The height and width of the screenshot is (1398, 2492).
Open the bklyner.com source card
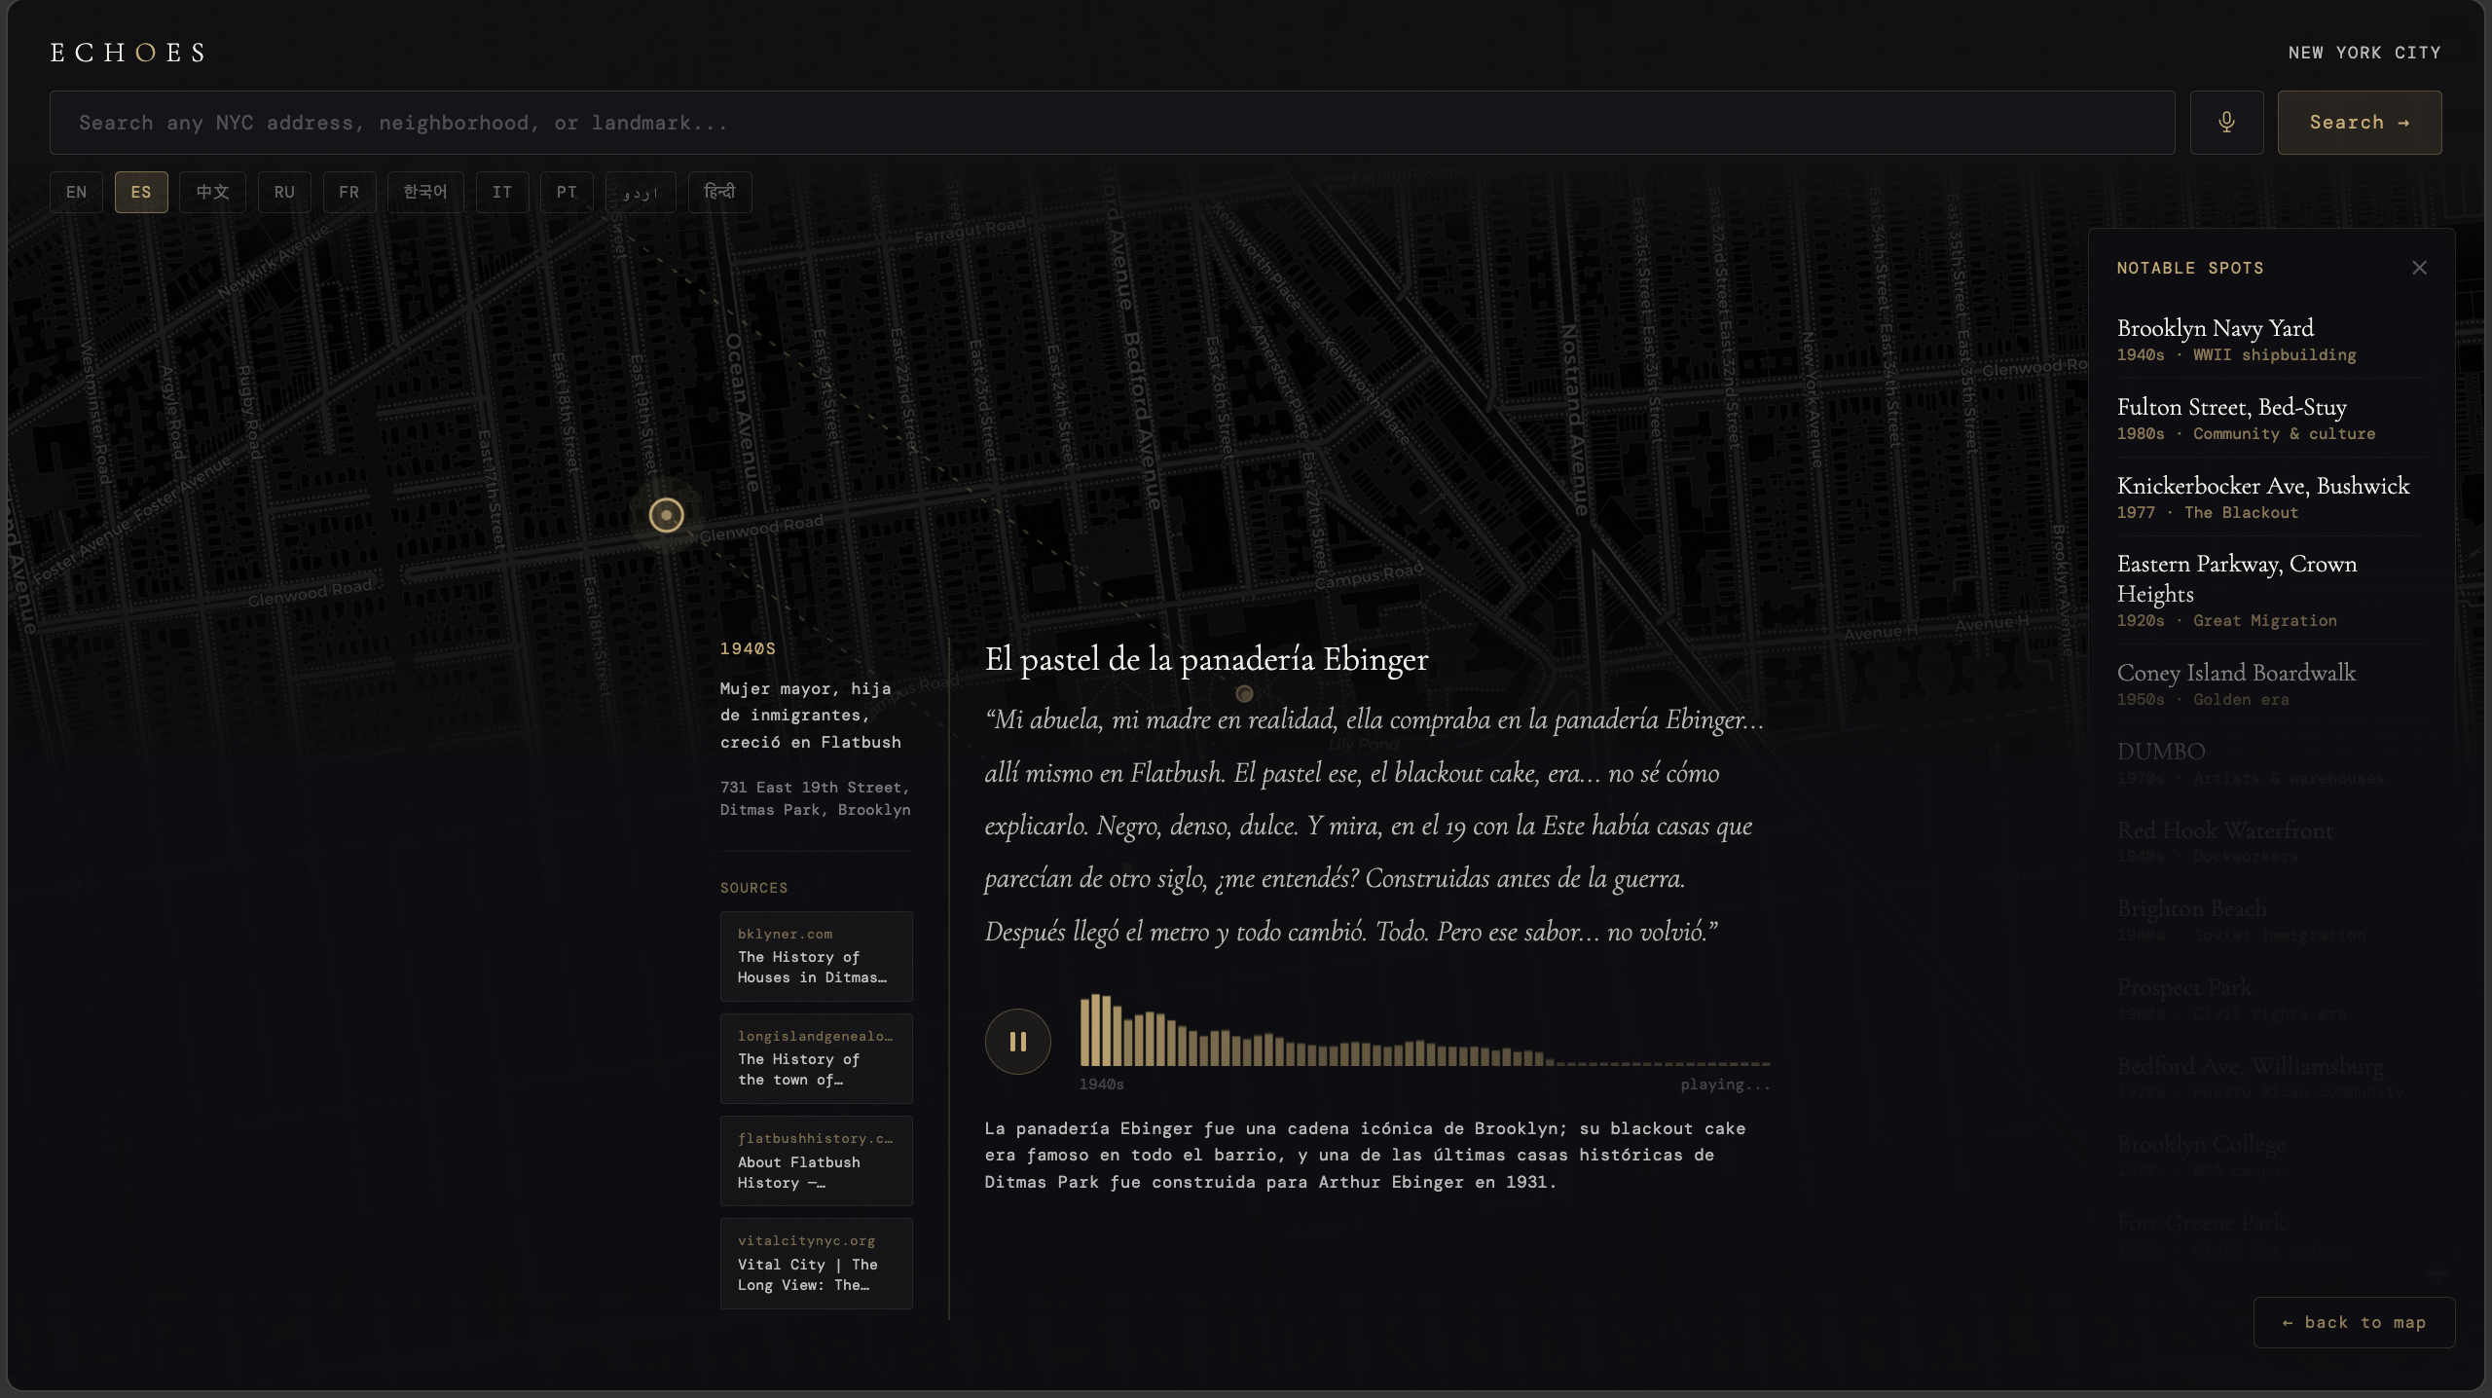(x=816, y=956)
